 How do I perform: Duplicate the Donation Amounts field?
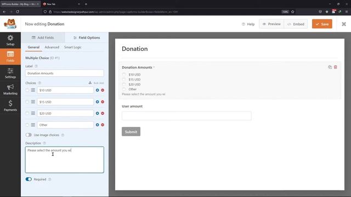point(330,67)
